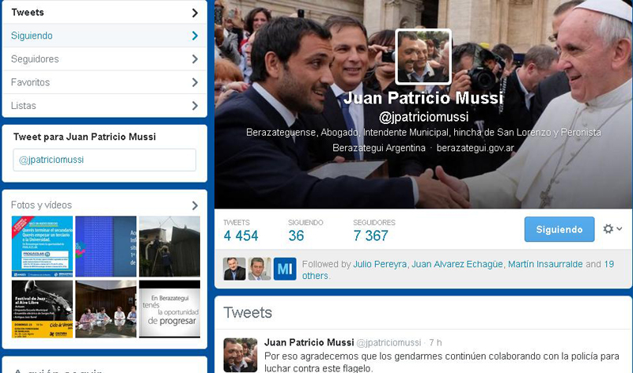Expand the Listas section chevron
The width and height of the screenshot is (633, 373).
(x=195, y=106)
